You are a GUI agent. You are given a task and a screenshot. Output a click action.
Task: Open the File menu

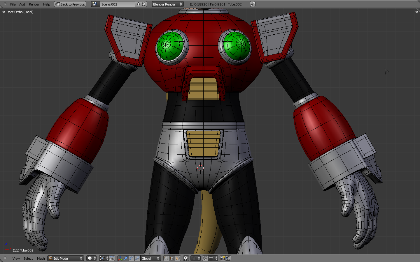click(x=13, y=4)
